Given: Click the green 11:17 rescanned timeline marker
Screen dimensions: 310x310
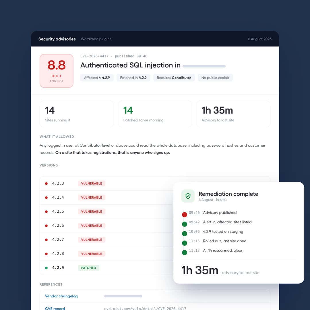Looking at the screenshot, I should pyautogui.click(x=185, y=253).
